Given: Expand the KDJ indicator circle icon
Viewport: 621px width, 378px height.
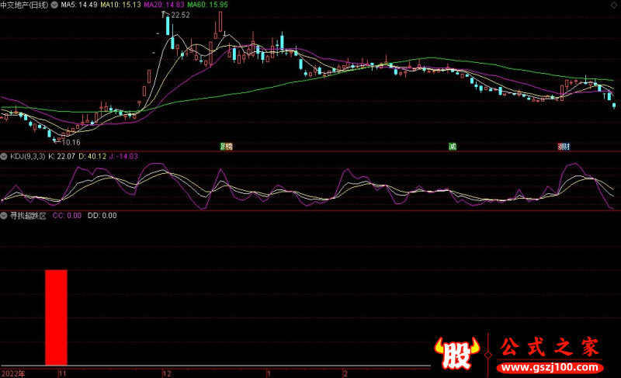Looking at the screenshot, I should (5, 156).
